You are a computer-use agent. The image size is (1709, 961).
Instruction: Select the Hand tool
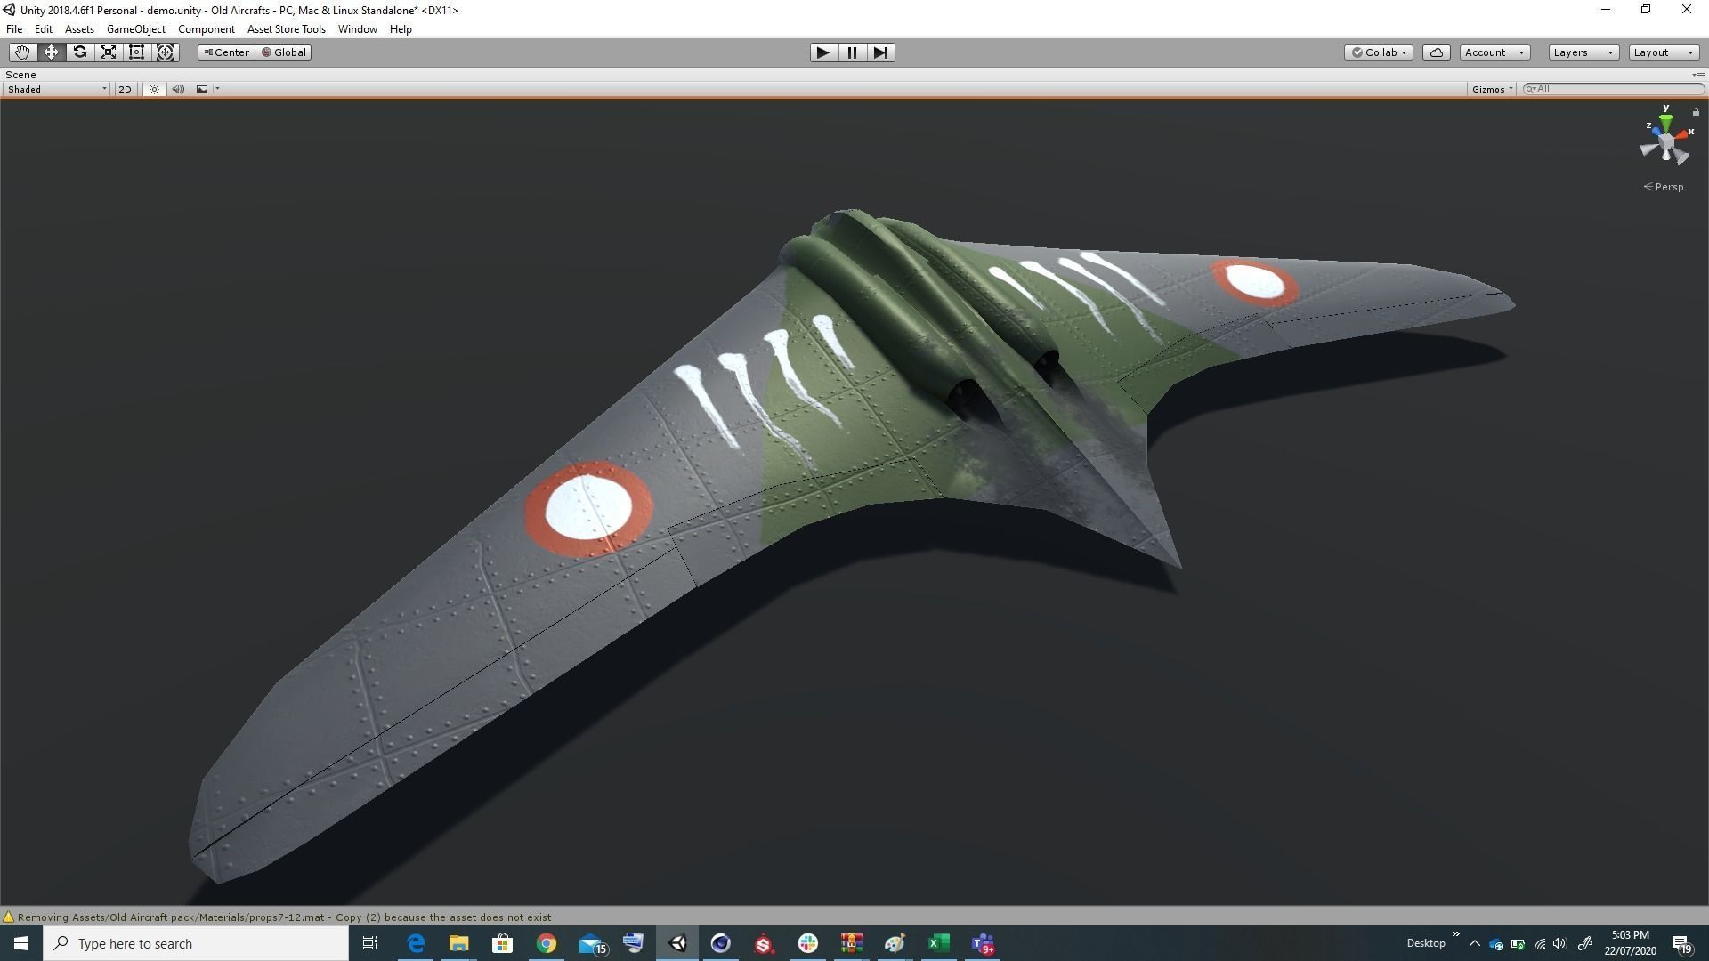[22, 52]
